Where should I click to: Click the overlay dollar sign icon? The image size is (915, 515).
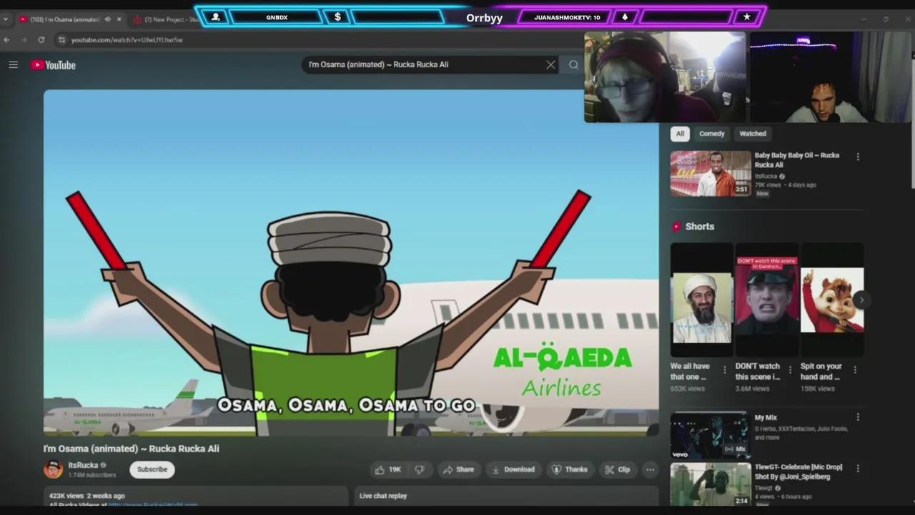coord(337,17)
